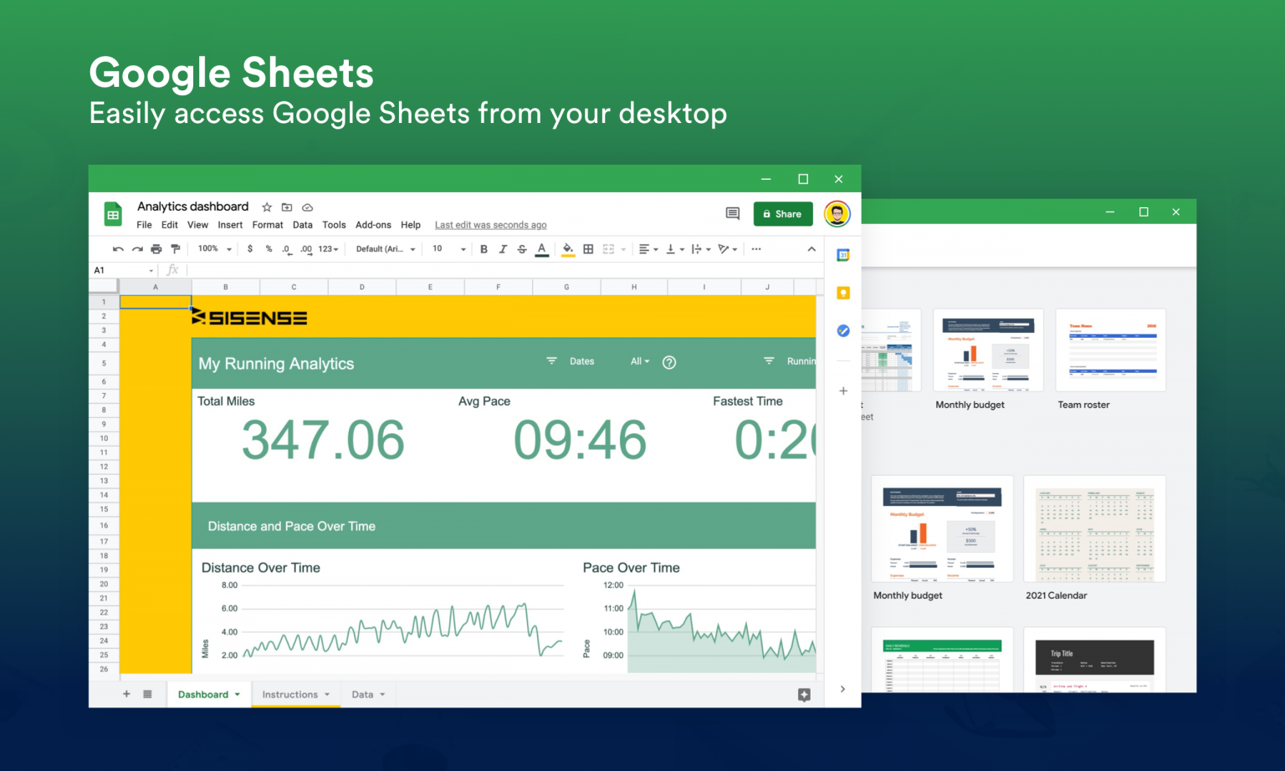Open the borders tool

(x=588, y=249)
